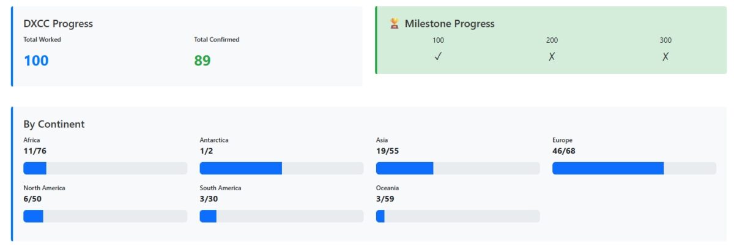Click the Asia 19/55 count
The width and height of the screenshot is (734, 249).
click(x=388, y=151)
